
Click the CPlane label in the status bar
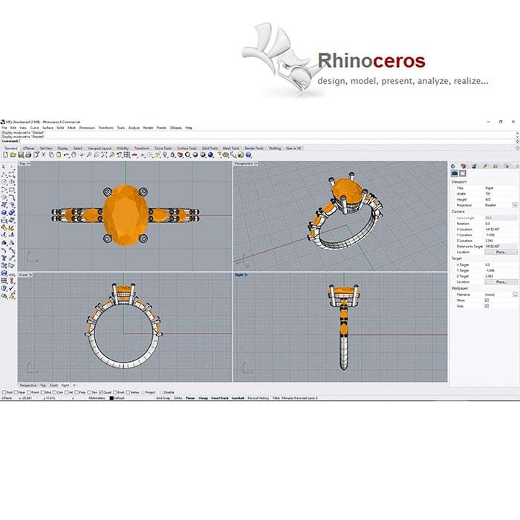(7, 398)
